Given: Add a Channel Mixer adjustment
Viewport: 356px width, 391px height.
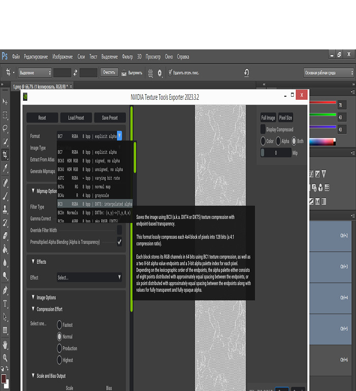Looking at the screenshot, I should pyautogui.click(x=320, y=187).
